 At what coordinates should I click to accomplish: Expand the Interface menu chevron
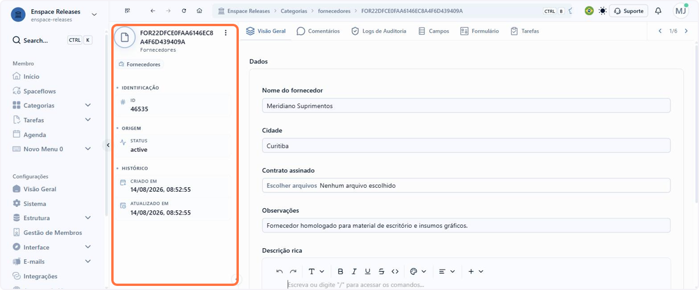(x=88, y=247)
